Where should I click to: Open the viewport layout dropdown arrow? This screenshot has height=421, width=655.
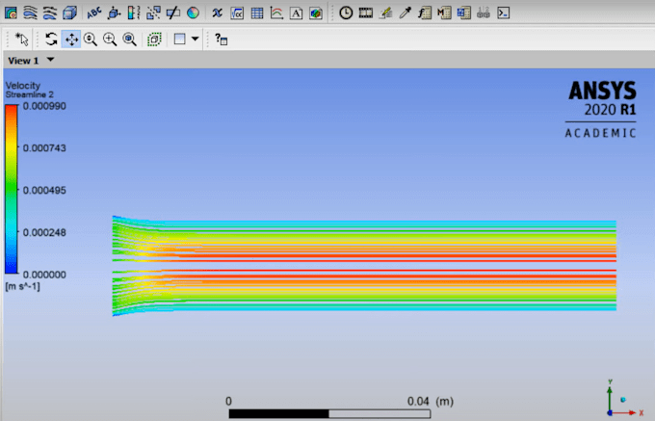click(x=195, y=39)
